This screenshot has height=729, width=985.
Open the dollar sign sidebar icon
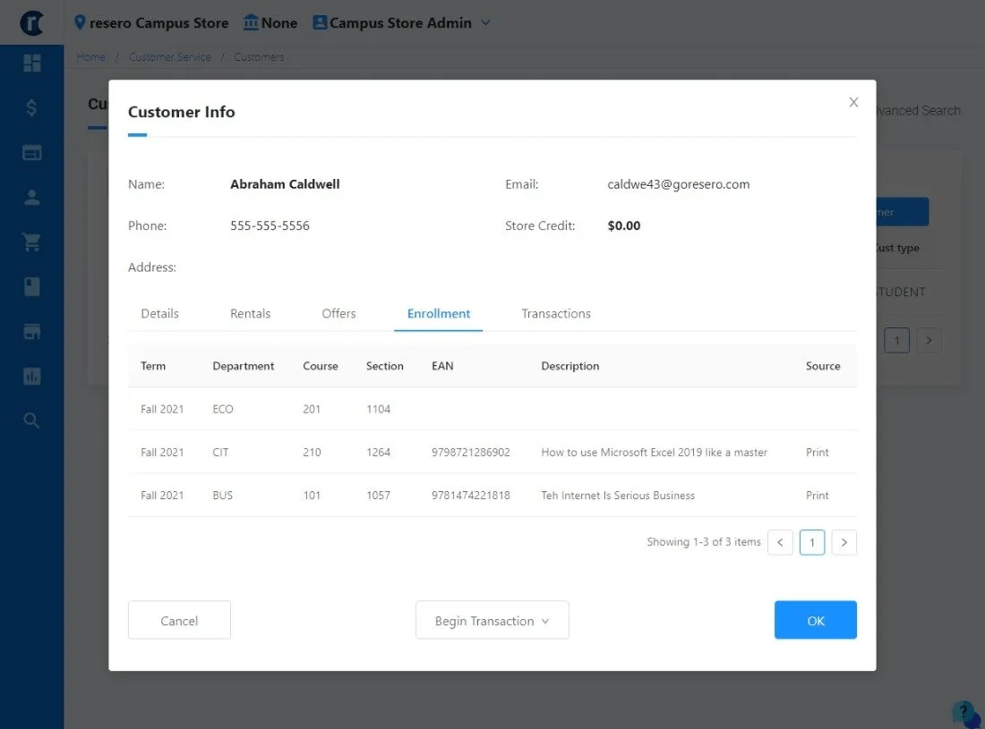[31, 108]
